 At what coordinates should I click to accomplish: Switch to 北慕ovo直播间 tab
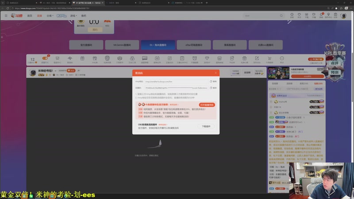click(265, 45)
